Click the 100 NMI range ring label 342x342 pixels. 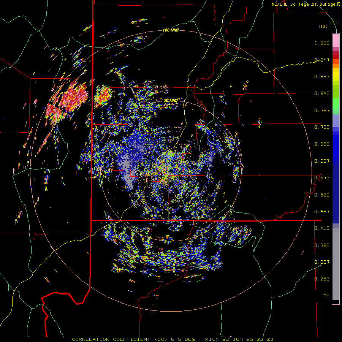coord(171,30)
